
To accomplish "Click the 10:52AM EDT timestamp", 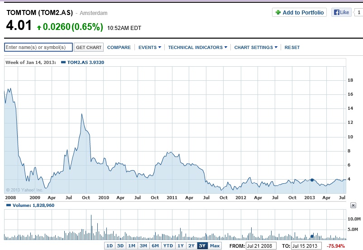I will [124, 28].
